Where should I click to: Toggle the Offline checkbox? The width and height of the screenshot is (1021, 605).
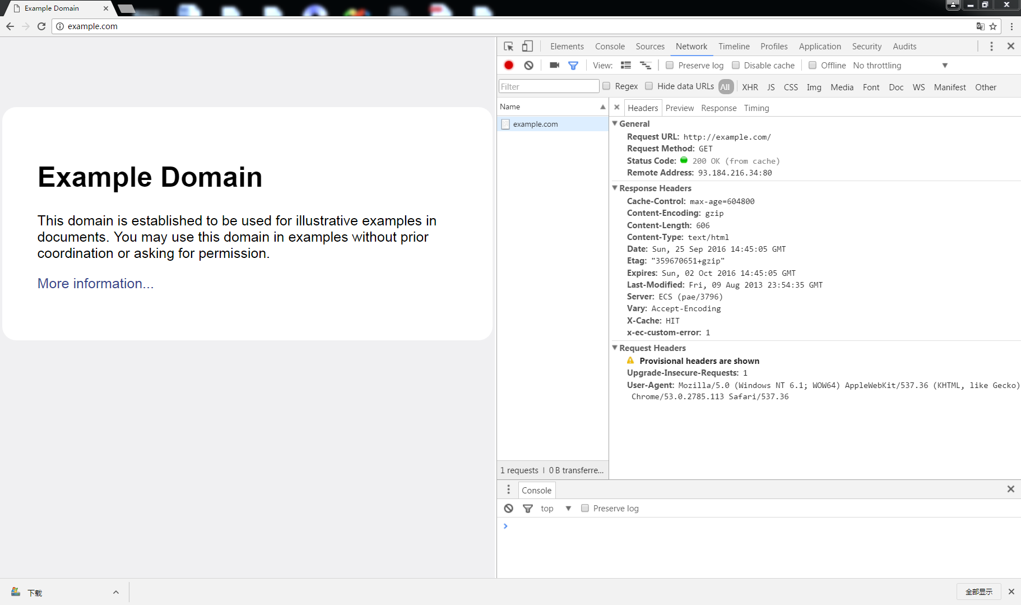tap(813, 65)
